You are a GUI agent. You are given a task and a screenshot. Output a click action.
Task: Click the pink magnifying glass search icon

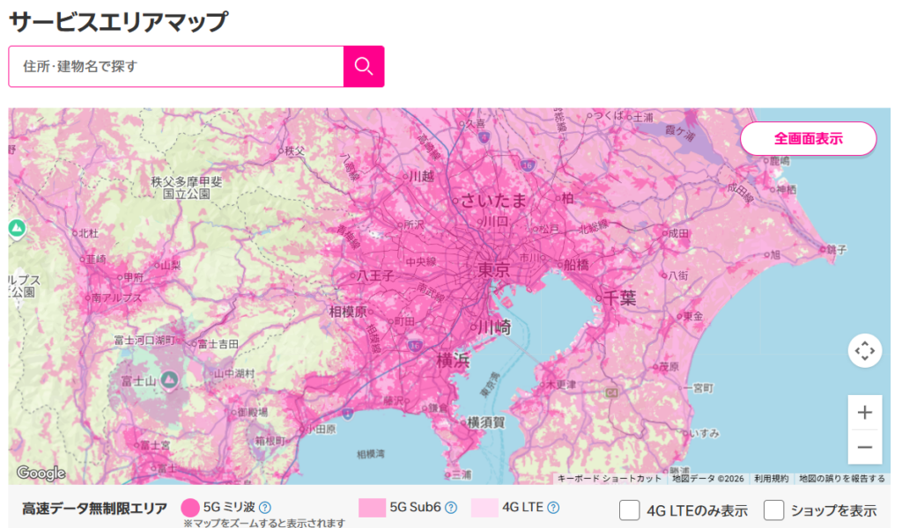364,66
